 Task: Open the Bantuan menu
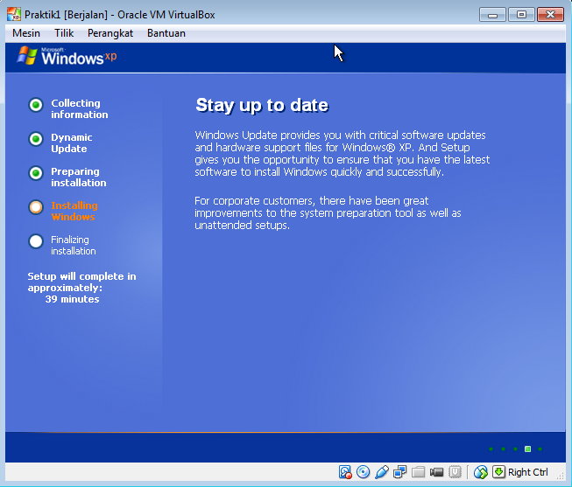pos(166,33)
